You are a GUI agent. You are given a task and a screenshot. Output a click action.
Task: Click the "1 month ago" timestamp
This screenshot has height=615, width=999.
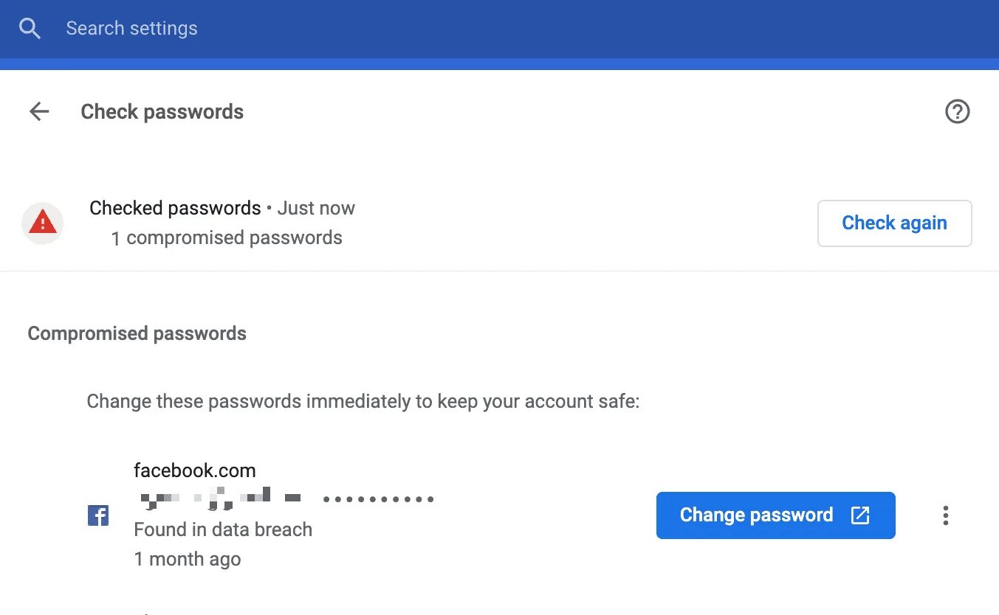point(188,559)
